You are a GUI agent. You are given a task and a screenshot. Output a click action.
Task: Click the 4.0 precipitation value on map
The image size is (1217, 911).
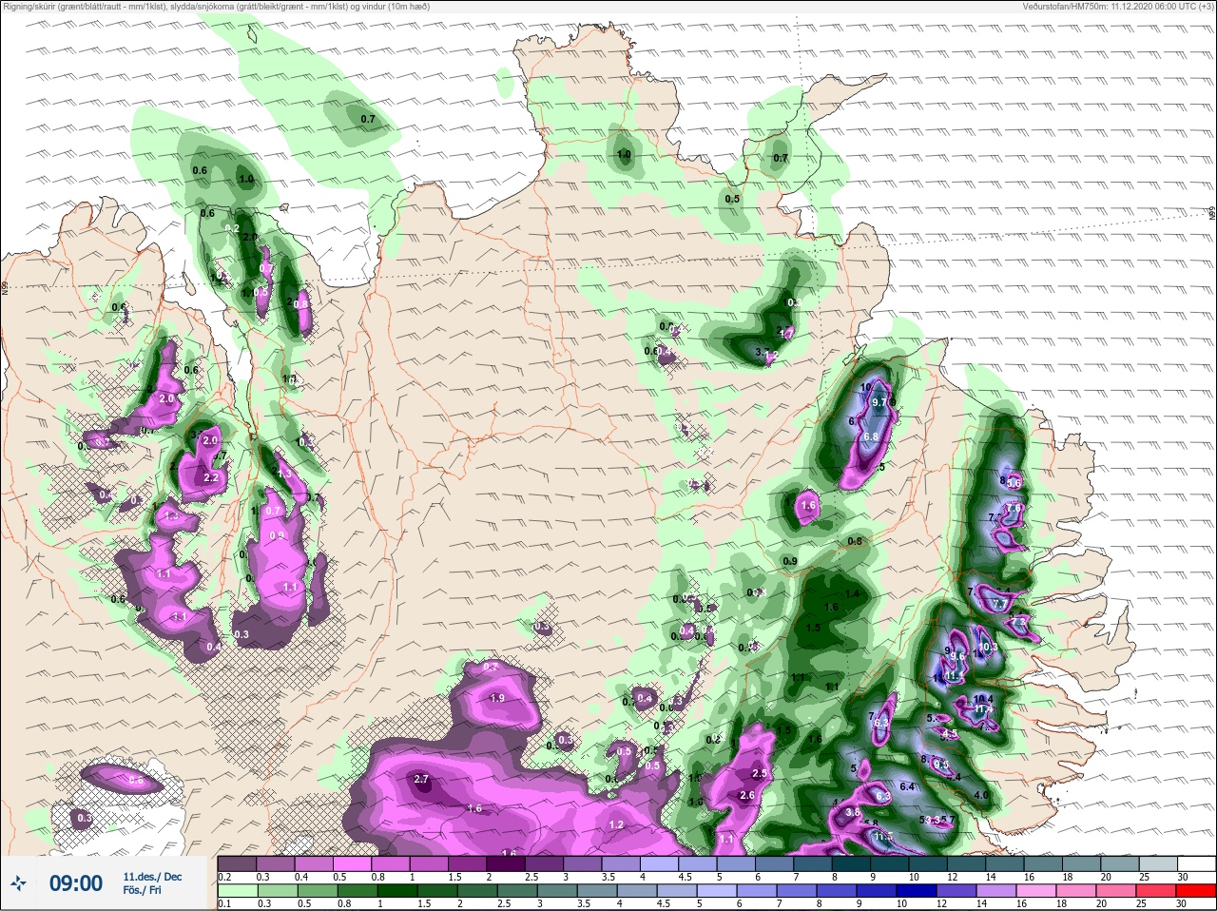981,795
